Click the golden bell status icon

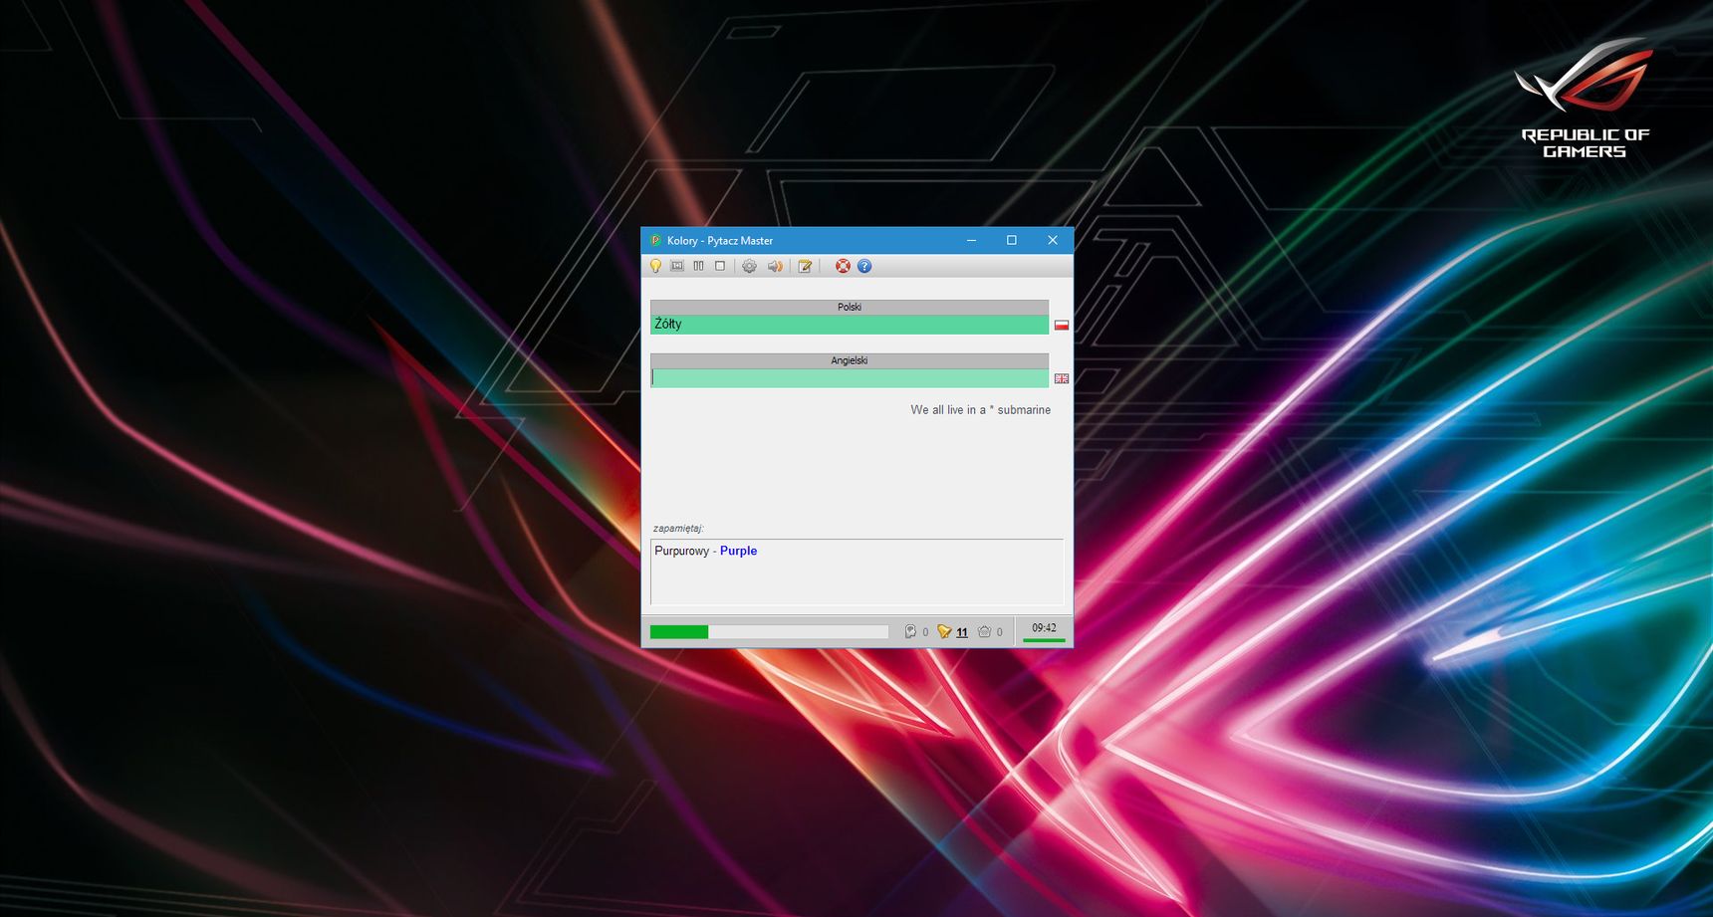pos(944,631)
